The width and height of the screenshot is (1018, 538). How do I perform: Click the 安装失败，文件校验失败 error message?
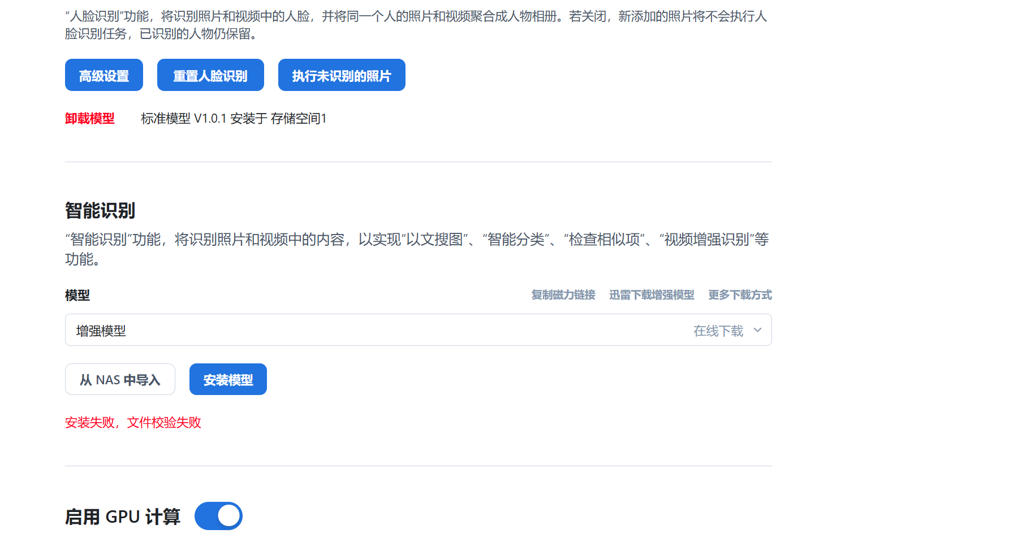click(x=133, y=423)
